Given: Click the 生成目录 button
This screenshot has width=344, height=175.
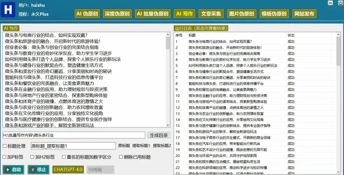Looking at the screenshot, I should [x=159, y=135].
